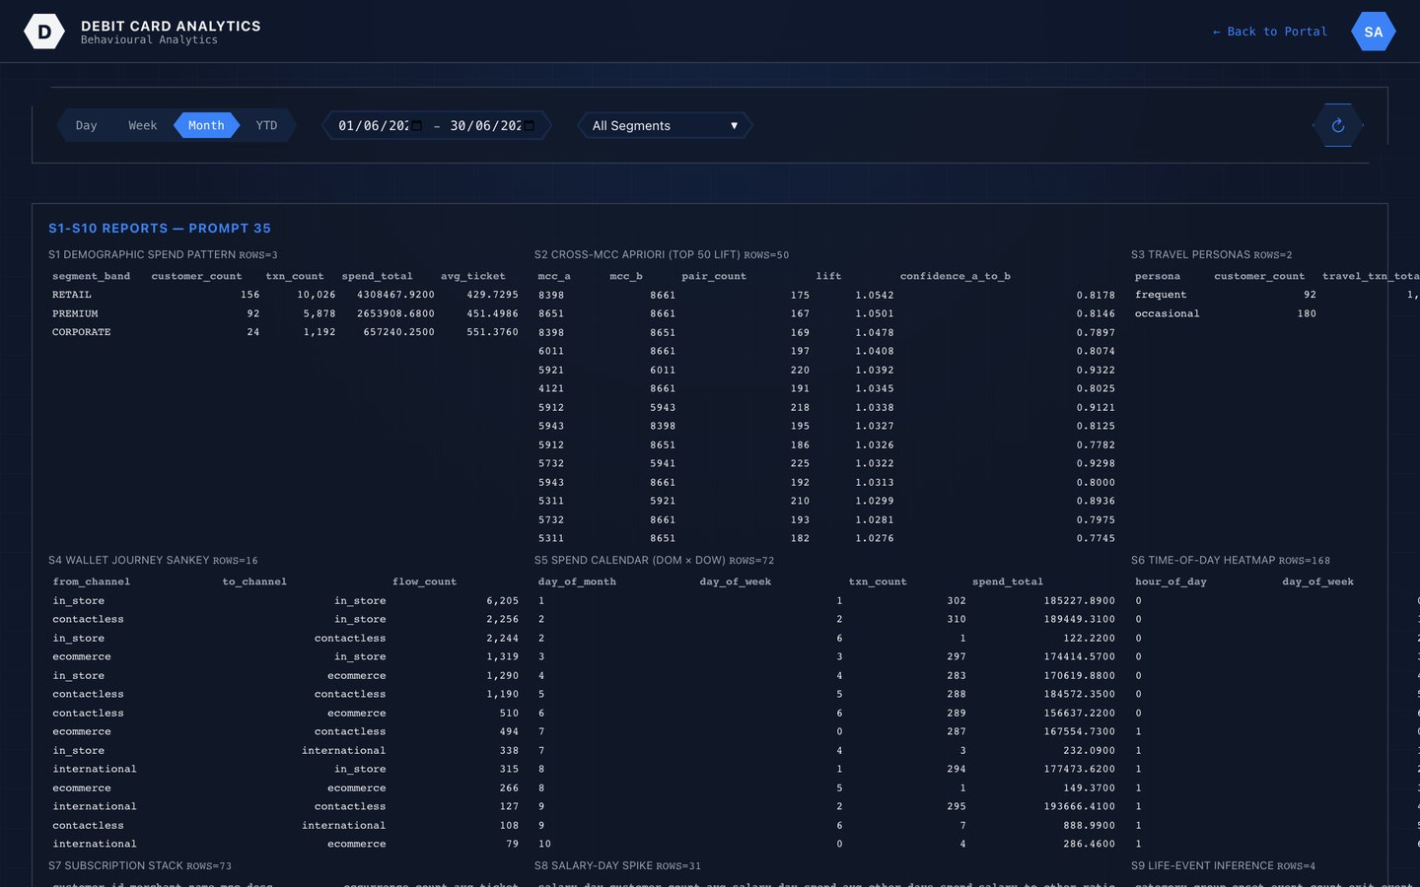The height and width of the screenshot is (887, 1420).
Task: Click spend total 185227.8900
Action: pos(1079,600)
